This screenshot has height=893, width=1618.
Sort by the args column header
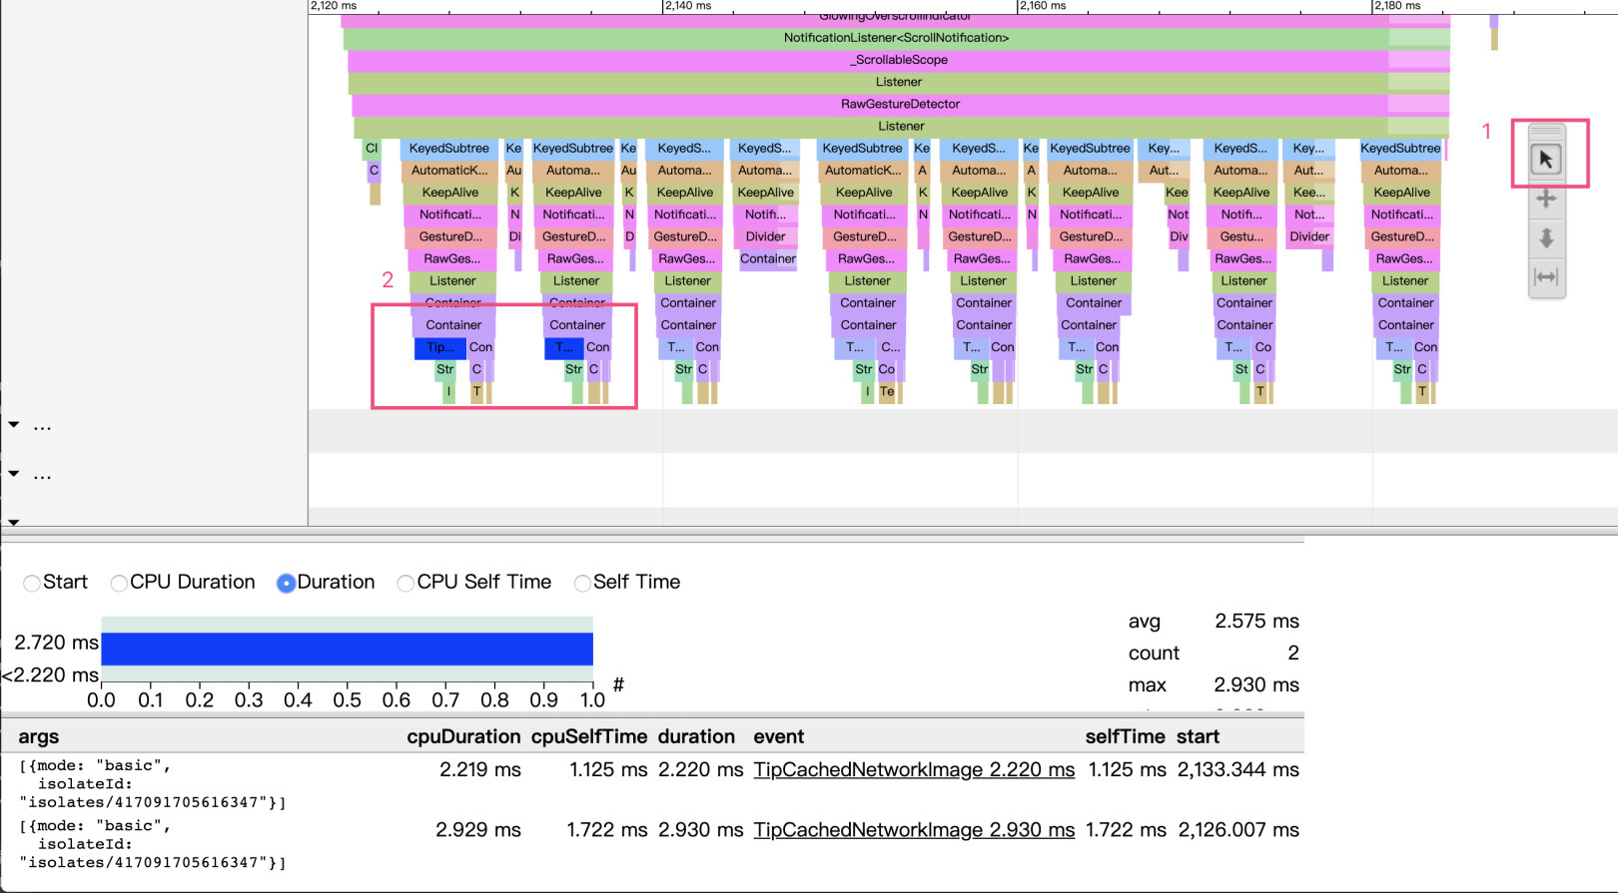click(x=38, y=736)
